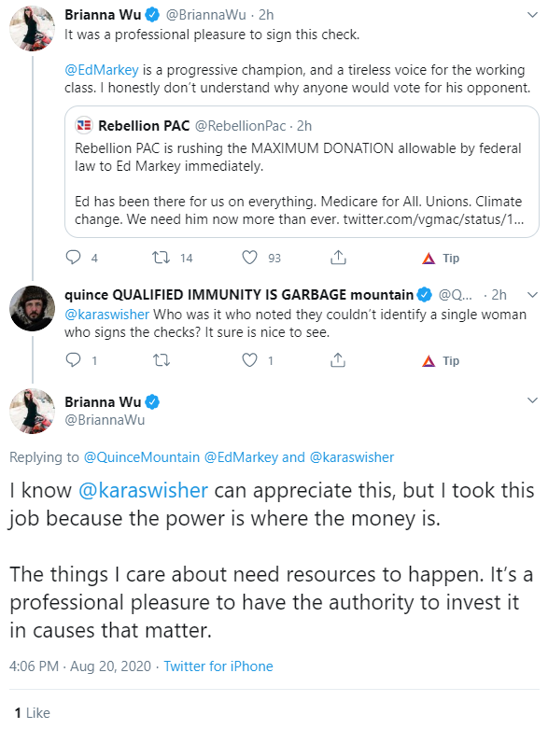Open the @EdMarkey mention in first tweet
The image size is (548, 729).
pyautogui.click(x=102, y=70)
